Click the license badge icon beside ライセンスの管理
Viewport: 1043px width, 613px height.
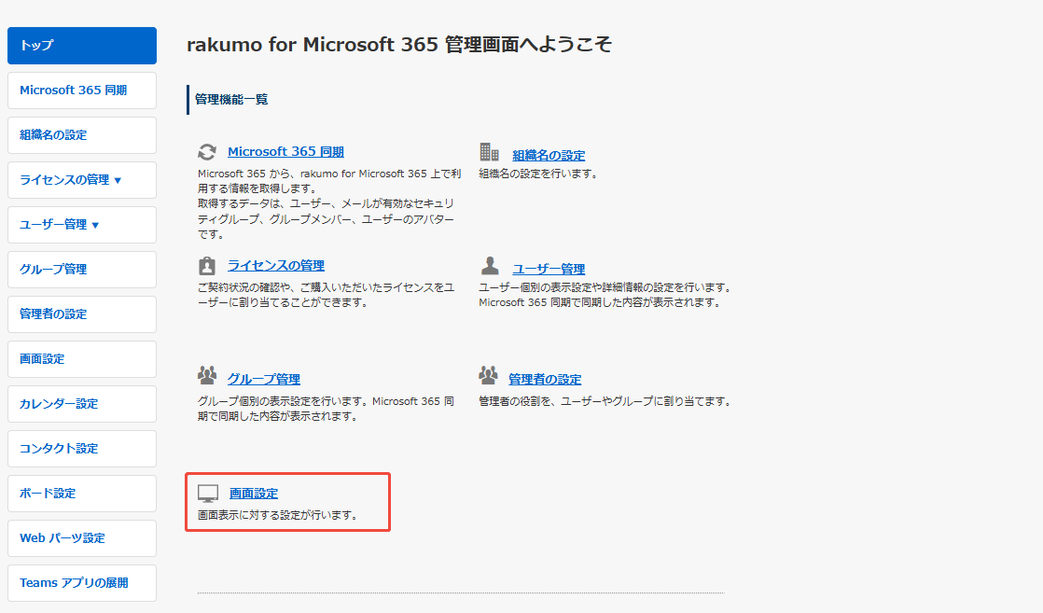tap(207, 266)
